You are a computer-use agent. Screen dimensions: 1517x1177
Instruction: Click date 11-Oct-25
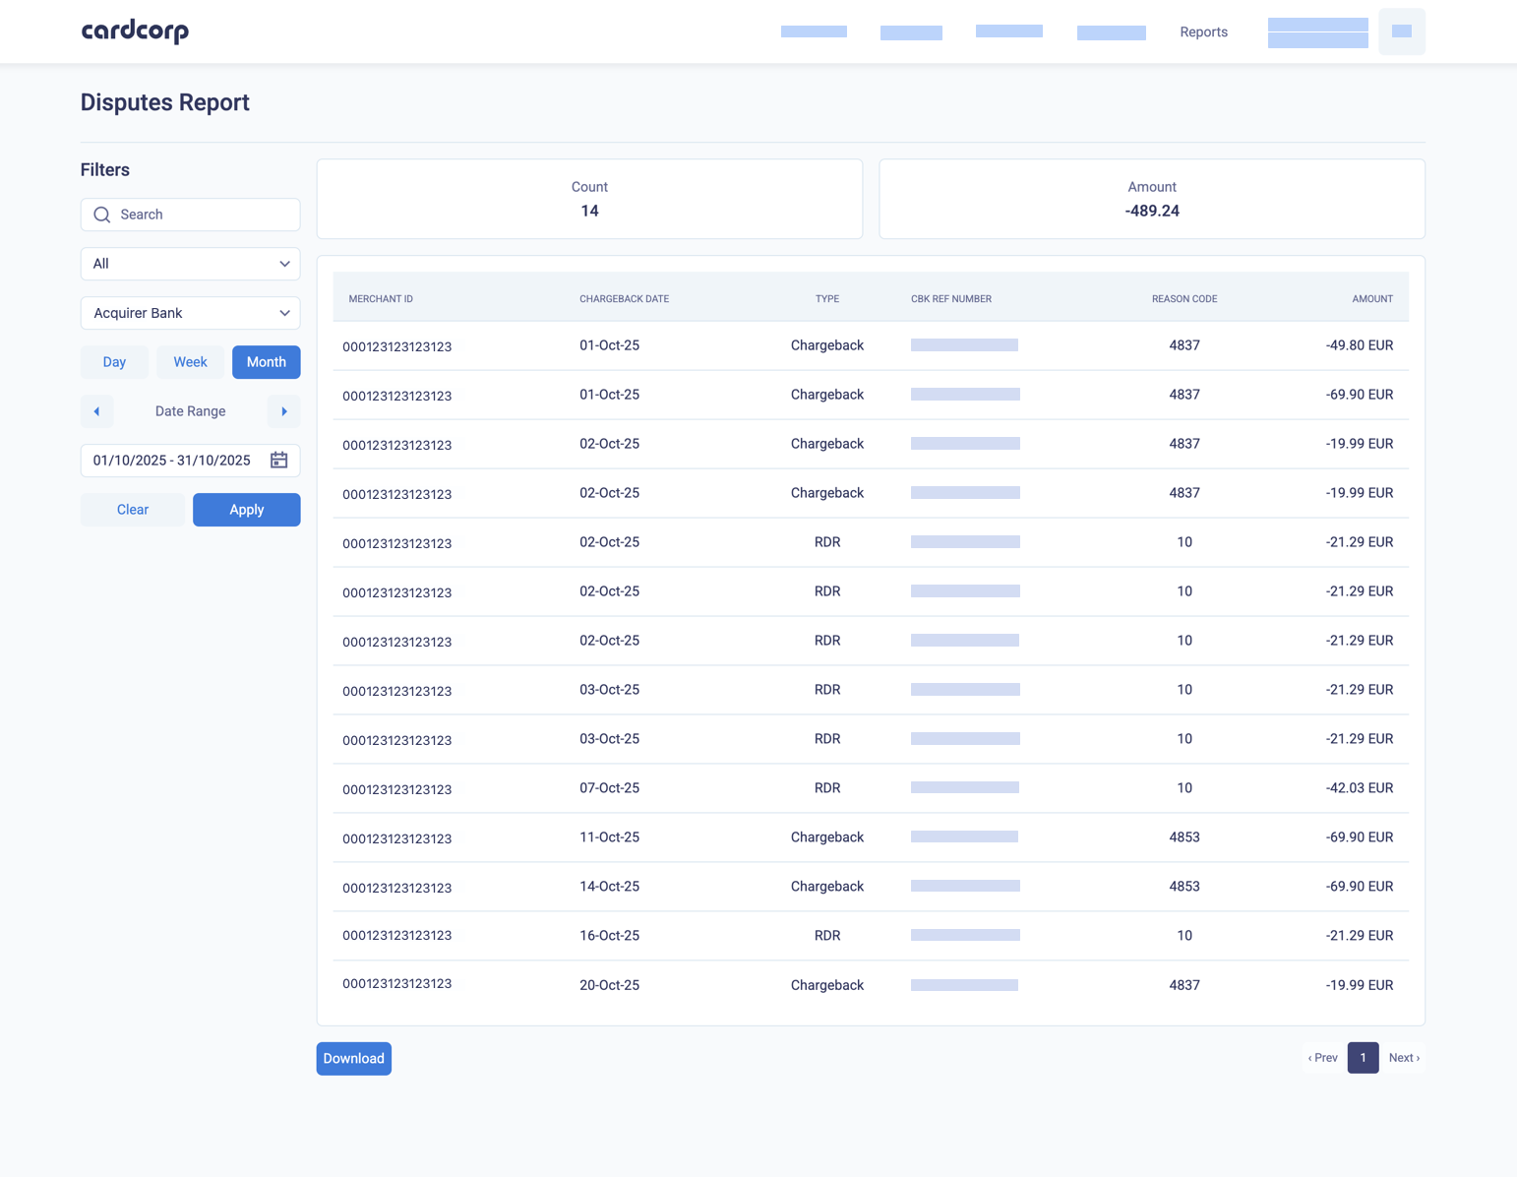coord(610,837)
